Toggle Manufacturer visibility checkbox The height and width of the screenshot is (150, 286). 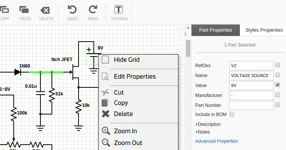[278, 95]
